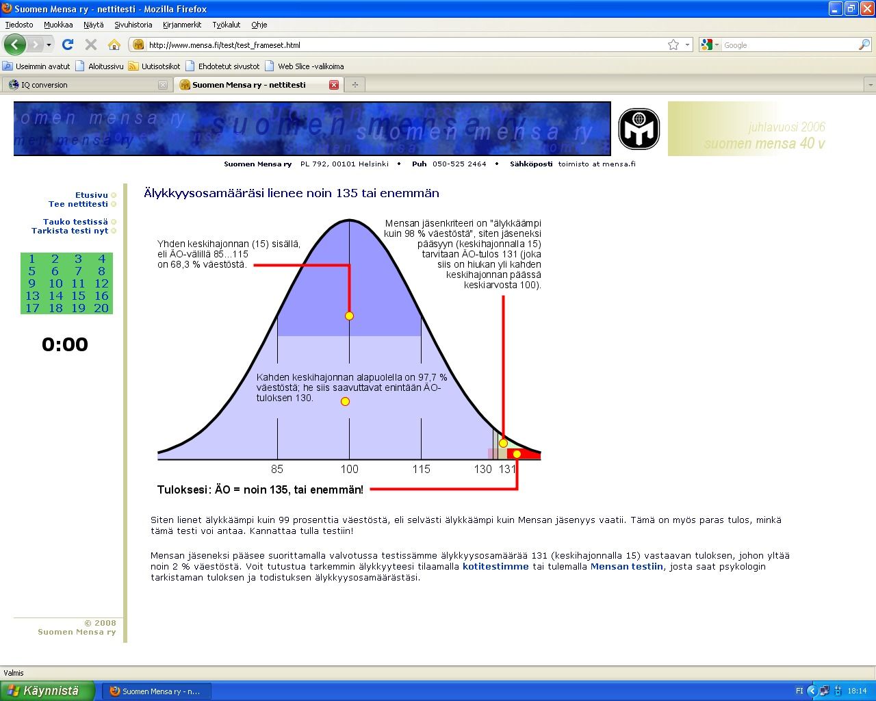The width and height of the screenshot is (876, 701).
Task: Click the Stop loading X icon
Action: (91, 44)
